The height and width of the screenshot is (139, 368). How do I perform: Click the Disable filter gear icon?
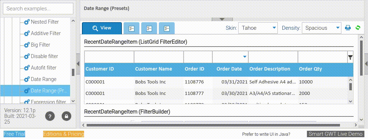tap(27, 56)
